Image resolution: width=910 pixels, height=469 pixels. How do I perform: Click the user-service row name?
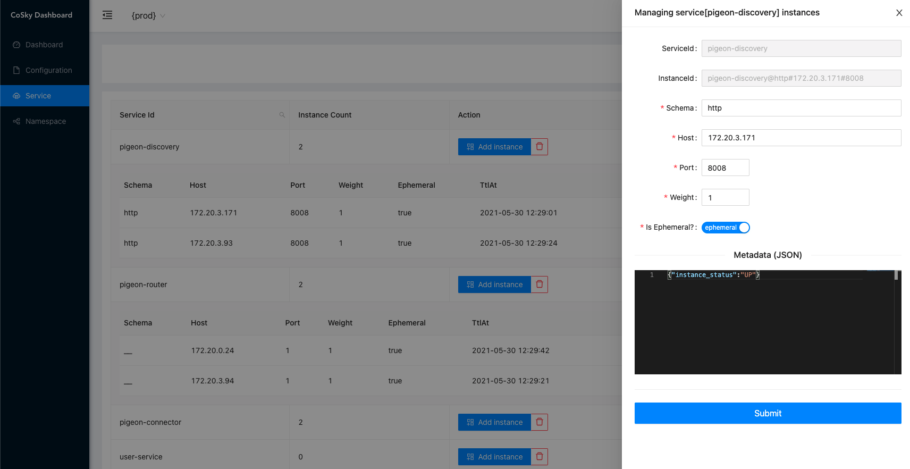141,457
